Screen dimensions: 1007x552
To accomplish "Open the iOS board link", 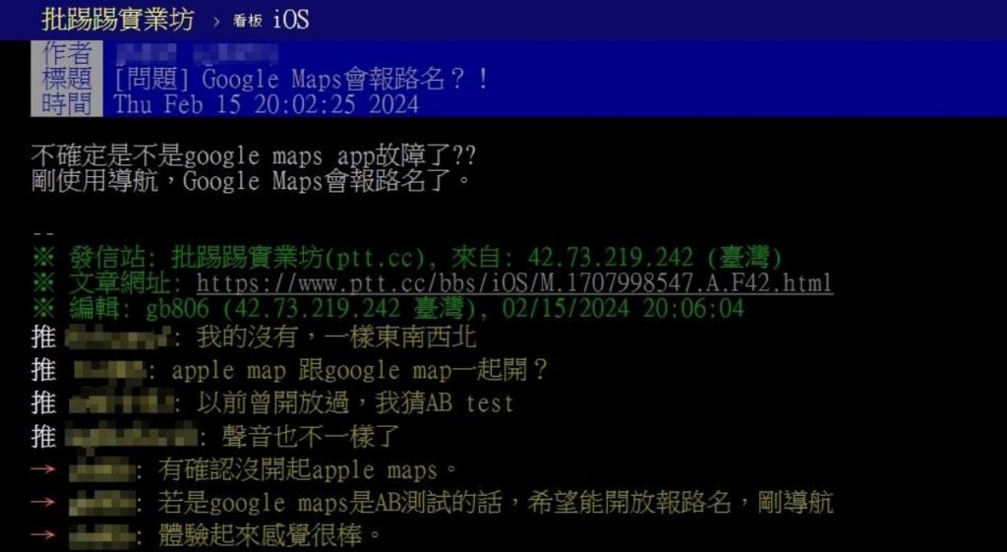I will click(291, 20).
